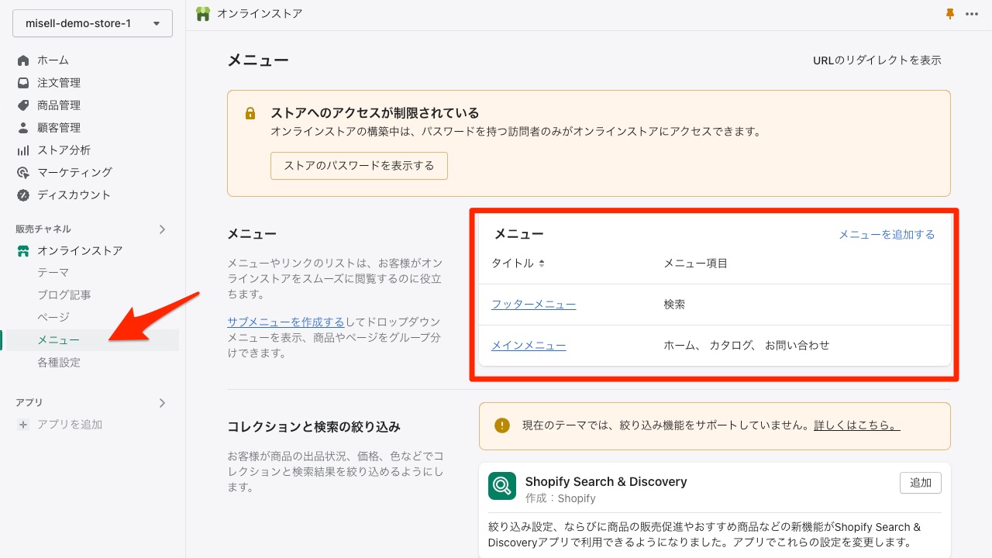Click the ストアのパスワードを表示する button
This screenshot has width=992, height=558.
359,166
